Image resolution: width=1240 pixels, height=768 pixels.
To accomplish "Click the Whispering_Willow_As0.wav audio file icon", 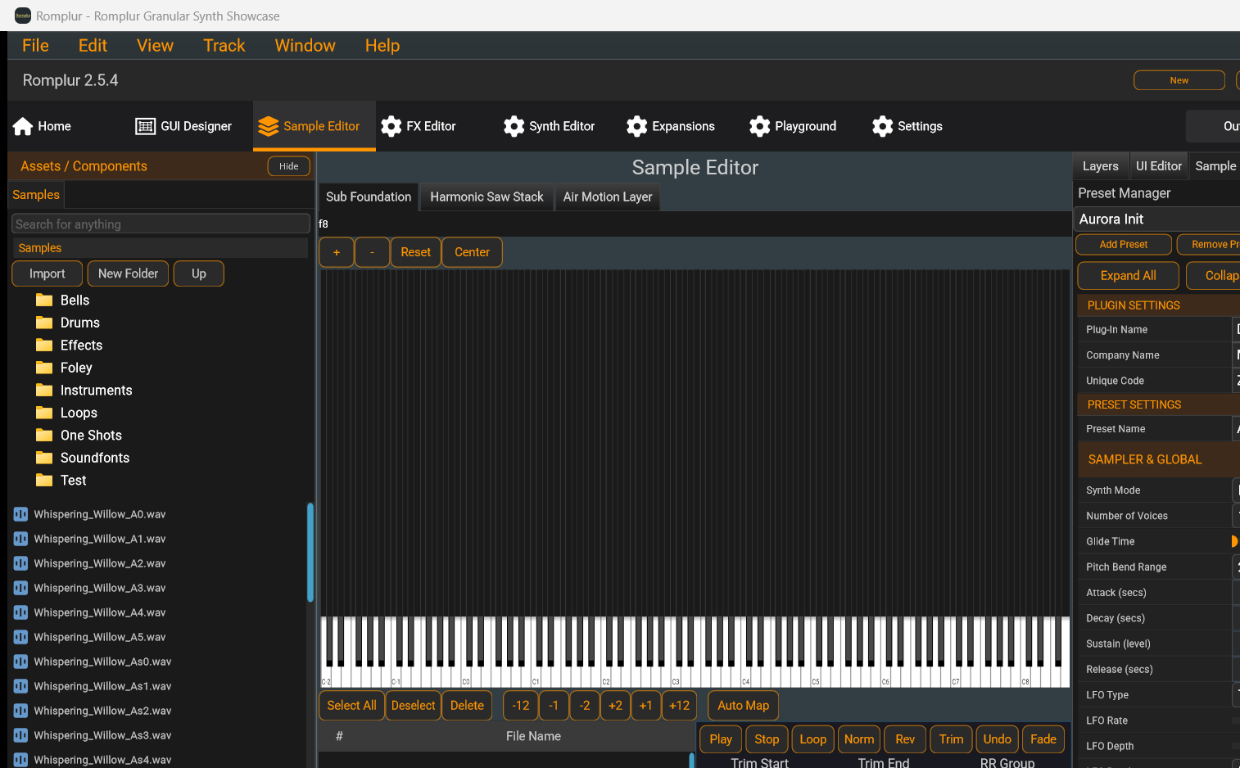I will click(x=20, y=662).
